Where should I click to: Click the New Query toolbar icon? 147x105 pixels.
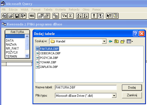pos(5,16)
